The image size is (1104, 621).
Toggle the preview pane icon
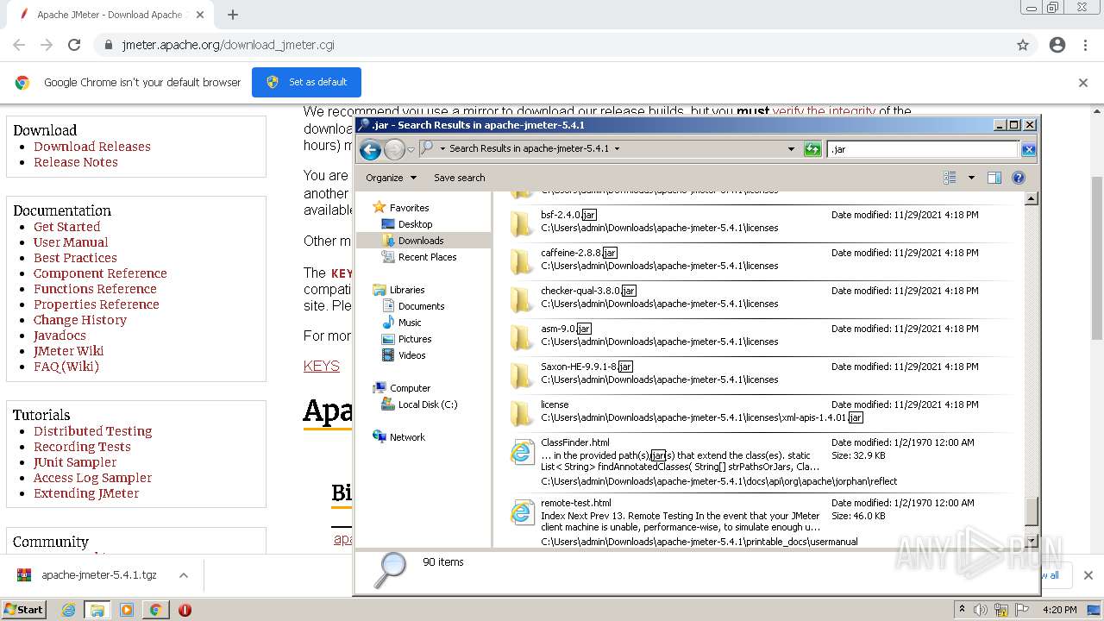[x=994, y=178]
